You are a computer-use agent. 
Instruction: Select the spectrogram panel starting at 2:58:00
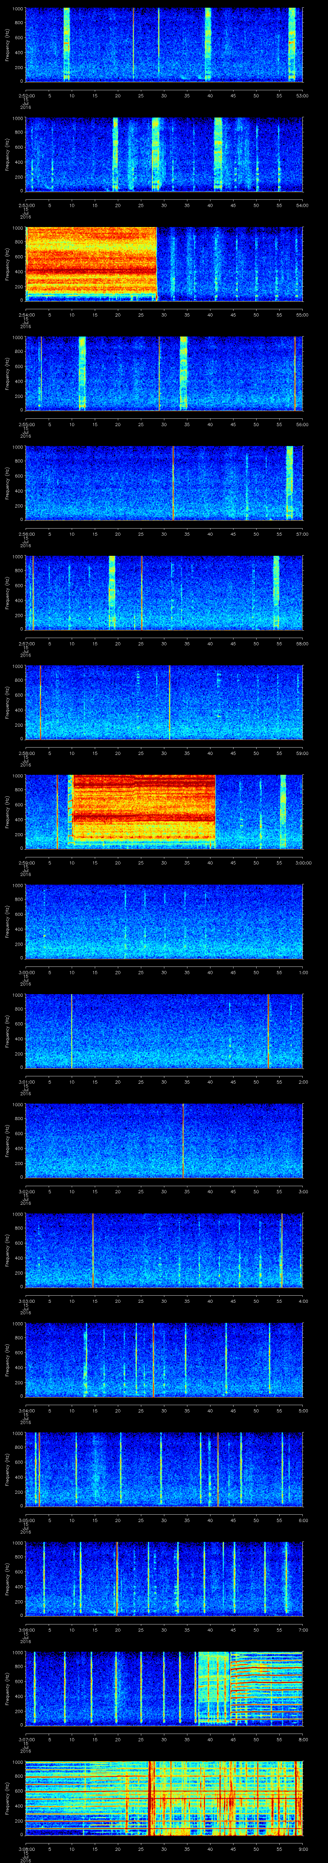tap(164, 702)
